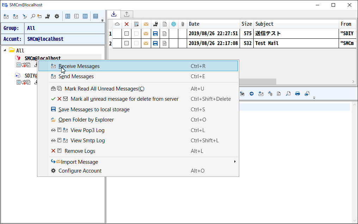
Task: Switch to the inbox download tab
Action: 114,14
